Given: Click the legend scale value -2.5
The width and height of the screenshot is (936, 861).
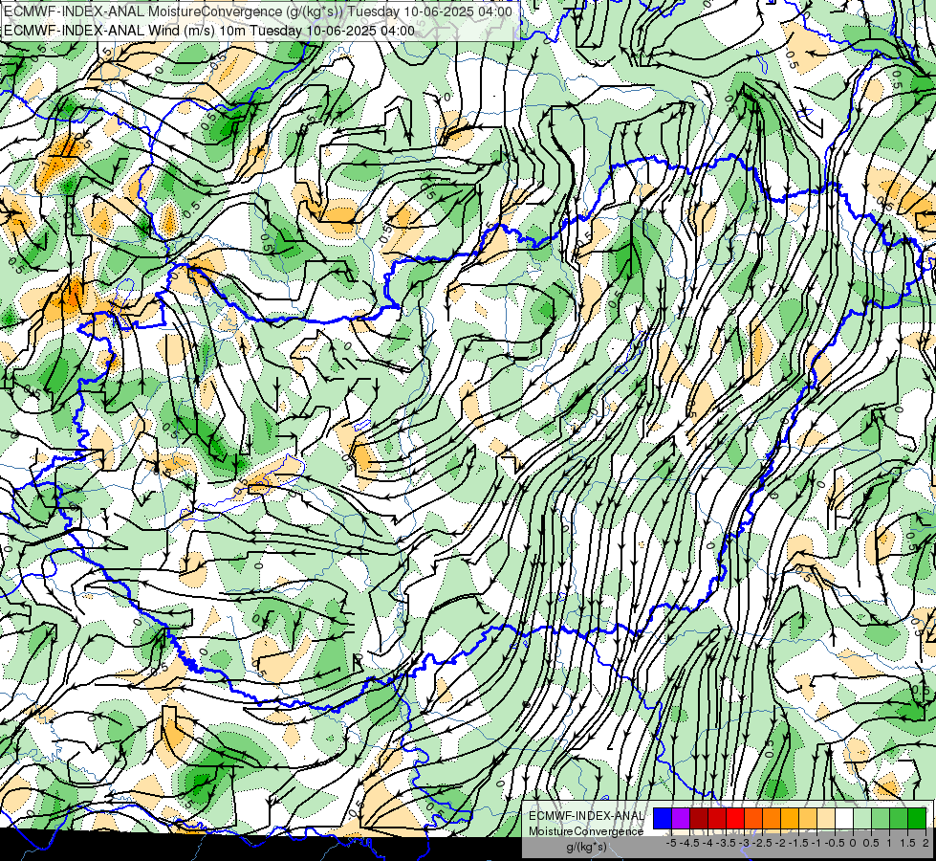Looking at the screenshot, I should click(760, 843).
